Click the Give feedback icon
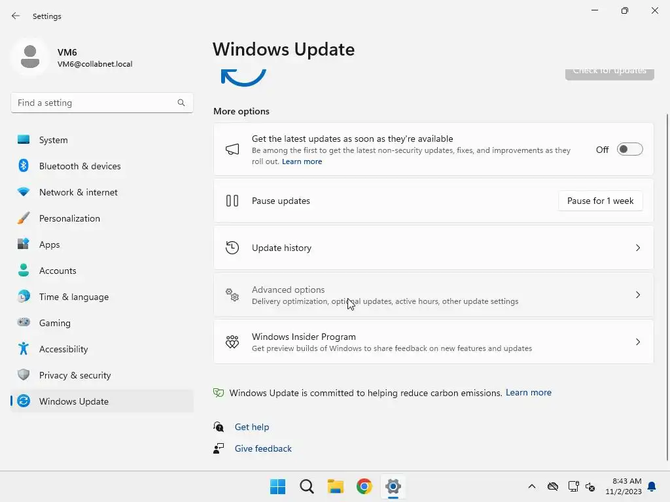This screenshot has height=502, width=670. click(219, 448)
